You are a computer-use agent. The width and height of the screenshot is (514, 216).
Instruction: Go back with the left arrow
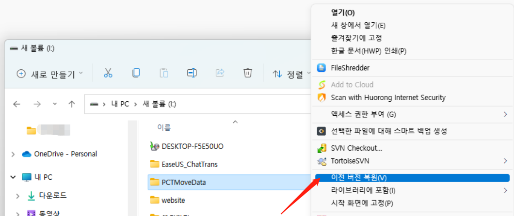(x=16, y=104)
